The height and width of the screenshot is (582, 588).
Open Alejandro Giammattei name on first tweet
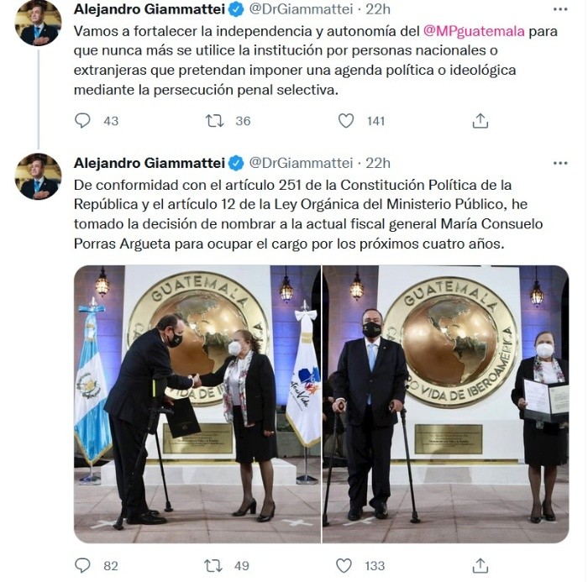[x=150, y=9]
